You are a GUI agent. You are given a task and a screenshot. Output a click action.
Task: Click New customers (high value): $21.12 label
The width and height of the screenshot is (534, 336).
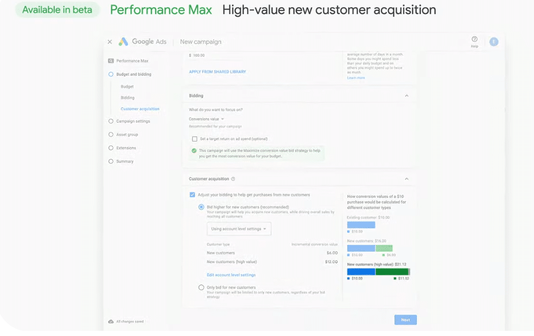(377, 264)
